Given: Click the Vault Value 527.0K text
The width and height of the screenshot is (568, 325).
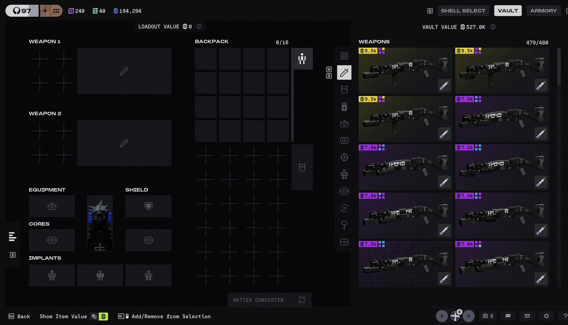Looking at the screenshot, I should tap(454, 27).
